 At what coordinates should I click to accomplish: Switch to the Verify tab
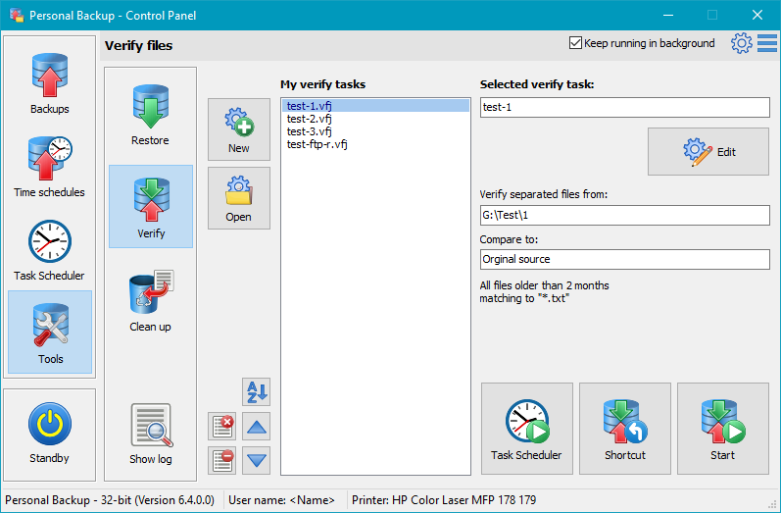150,207
